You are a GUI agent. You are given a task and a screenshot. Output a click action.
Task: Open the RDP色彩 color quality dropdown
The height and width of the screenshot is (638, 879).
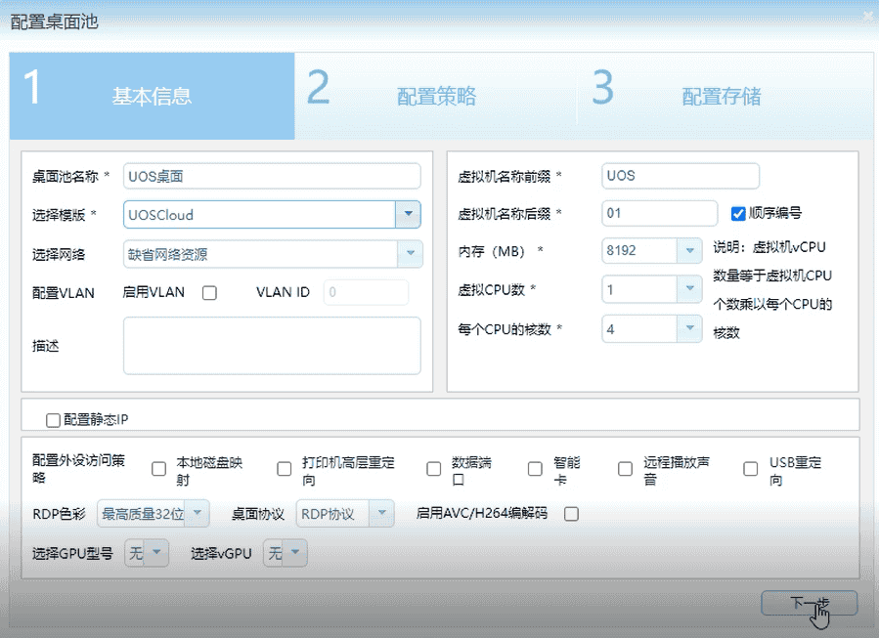(196, 513)
